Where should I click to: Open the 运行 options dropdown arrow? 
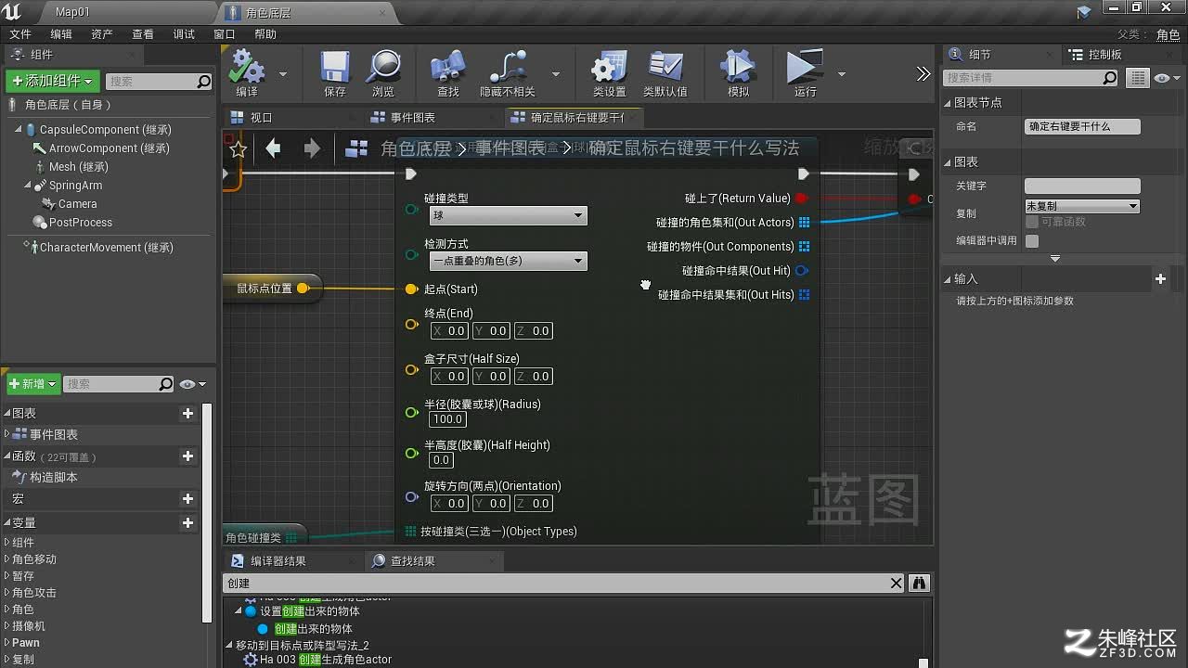tap(842, 74)
